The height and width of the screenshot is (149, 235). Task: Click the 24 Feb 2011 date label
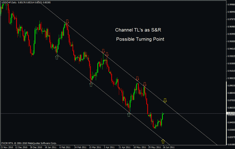80,147
